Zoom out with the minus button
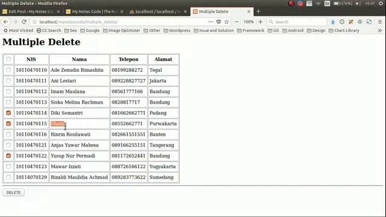This screenshot has width=386, height=217. tap(236, 22)
